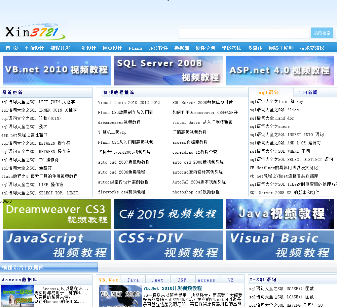Open the sql语句大全之SQL Alias link

[x=274, y=110]
